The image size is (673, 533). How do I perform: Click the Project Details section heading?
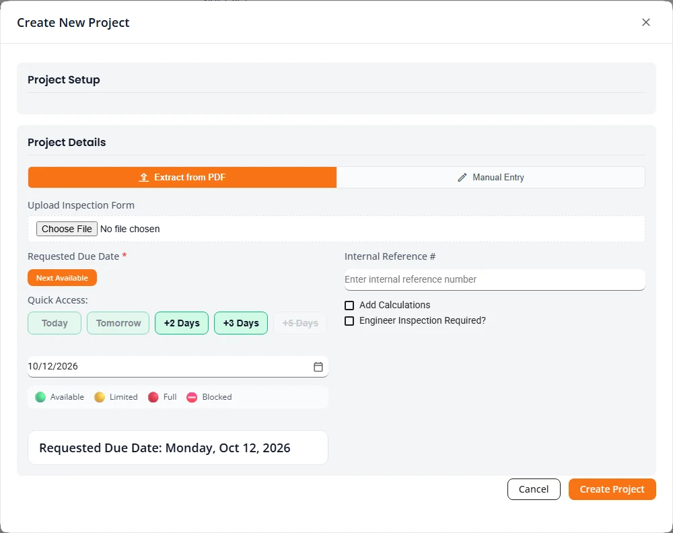point(67,143)
